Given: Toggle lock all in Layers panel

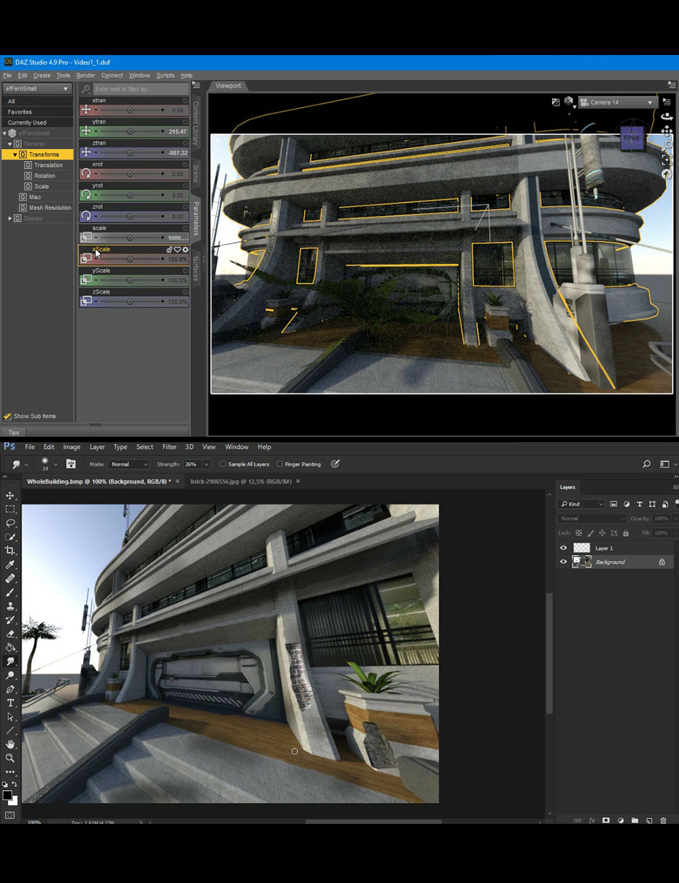Looking at the screenshot, I should 625,533.
